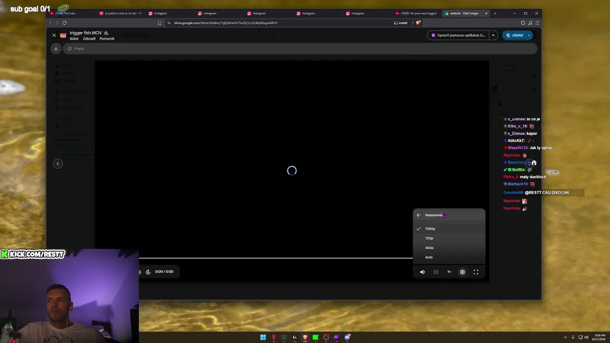Open the Logitech G icon on the taskbar
Viewport: 610px width, 343px height.
point(295,337)
